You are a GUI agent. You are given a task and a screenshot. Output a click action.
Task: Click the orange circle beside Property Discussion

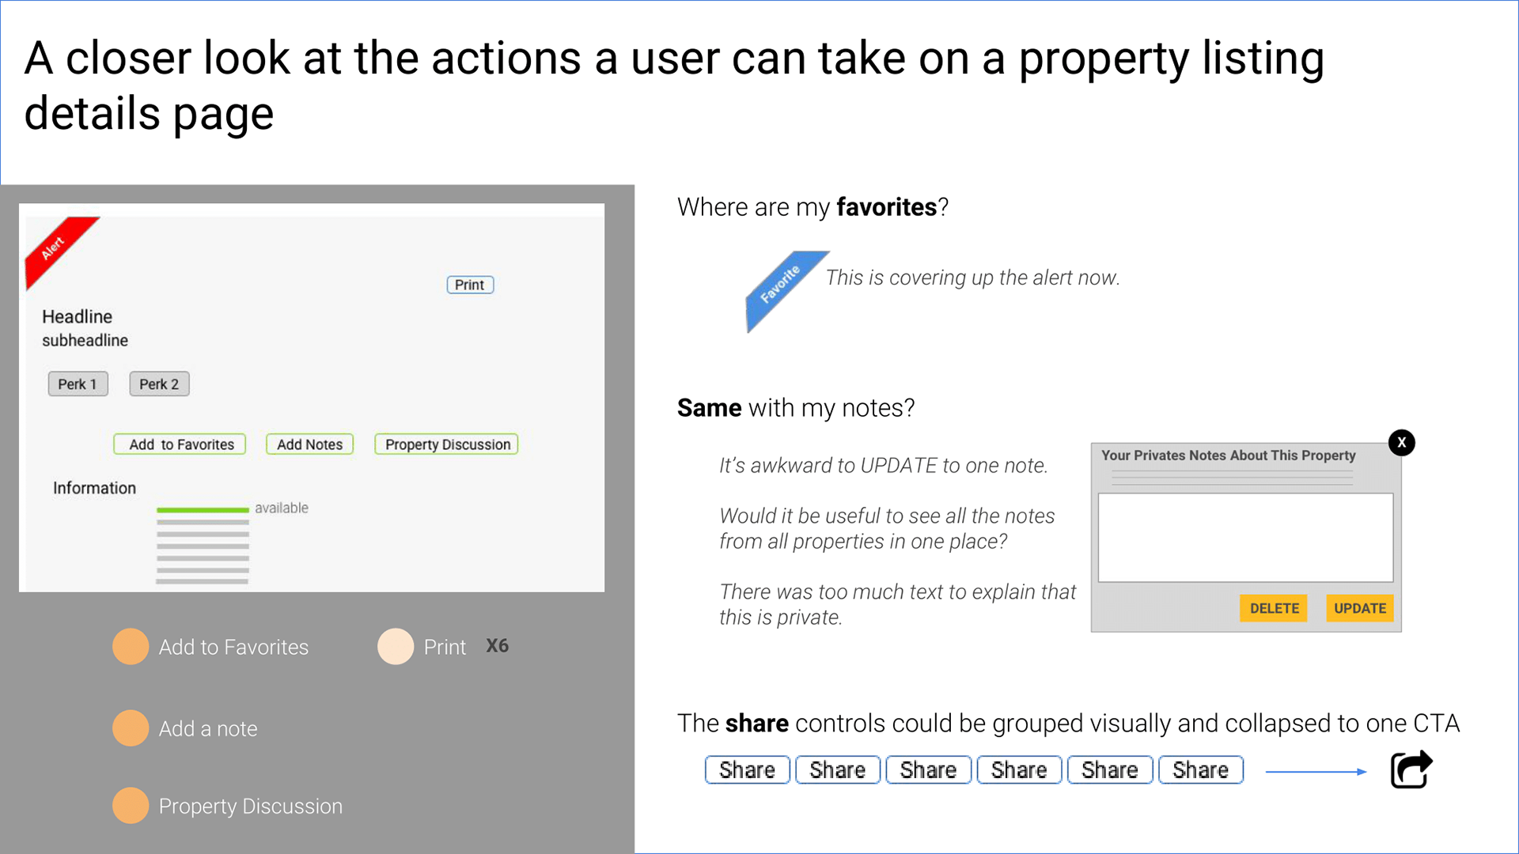pyautogui.click(x=131, y=806)
